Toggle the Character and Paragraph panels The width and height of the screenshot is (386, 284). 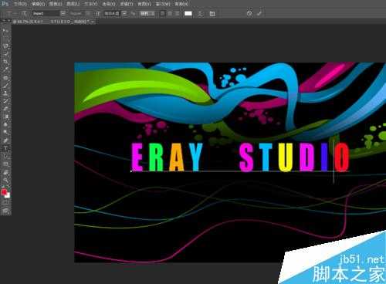point(212,13)
